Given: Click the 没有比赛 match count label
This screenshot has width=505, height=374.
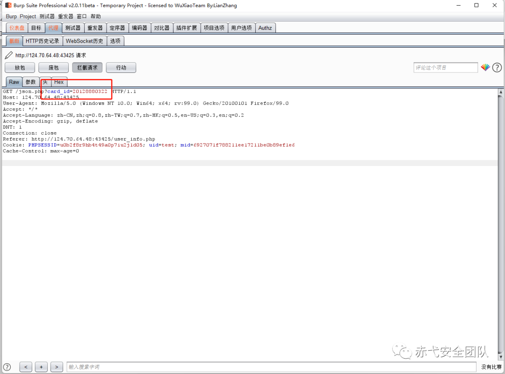Looking at the screenshot, I should tap(491, 367).
